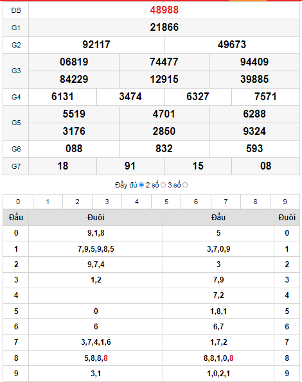This screenshot has width=302, height=382.
Task: Choose digit filter tab 0
Action: click(x=18, y=202)
